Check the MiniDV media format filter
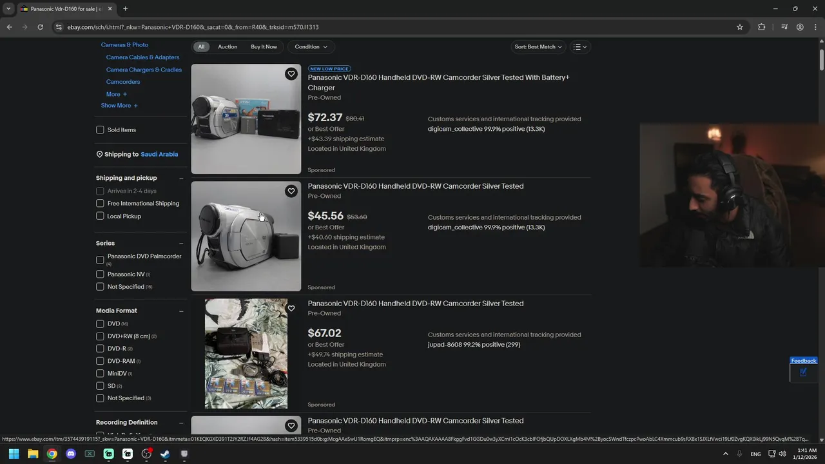 [100, 373]
